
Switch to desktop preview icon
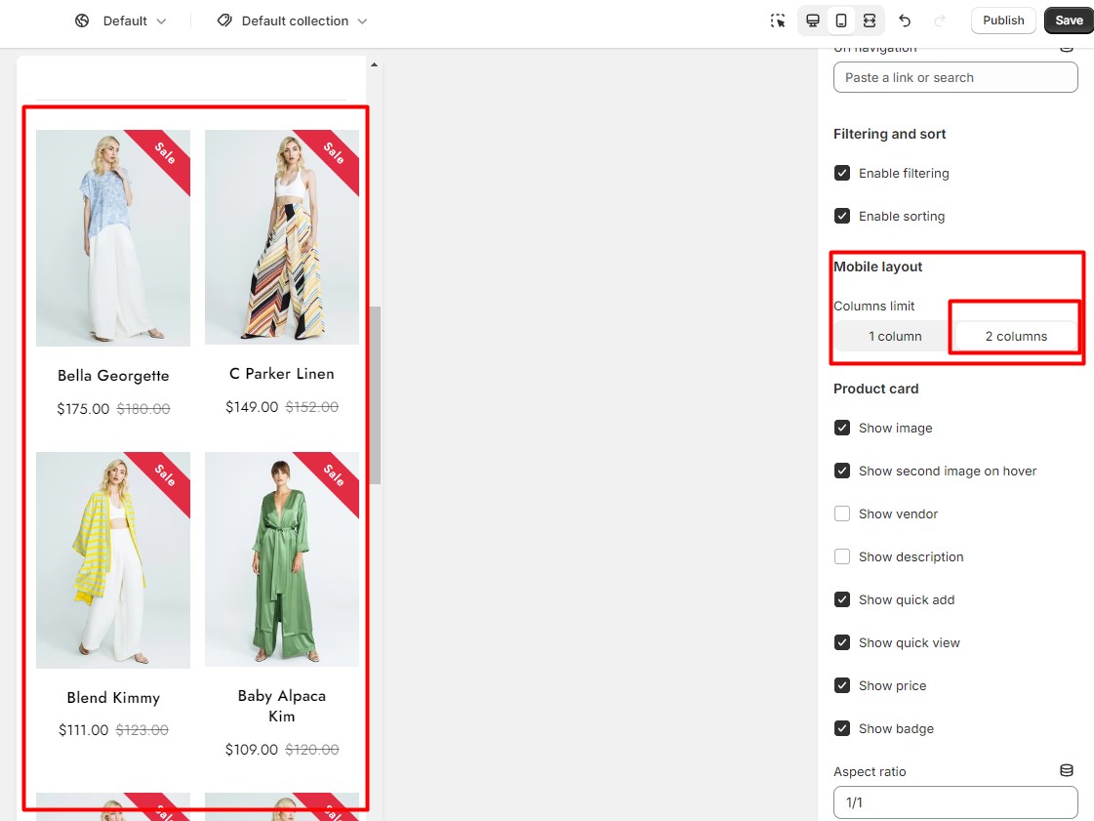(x=813, y=21)
